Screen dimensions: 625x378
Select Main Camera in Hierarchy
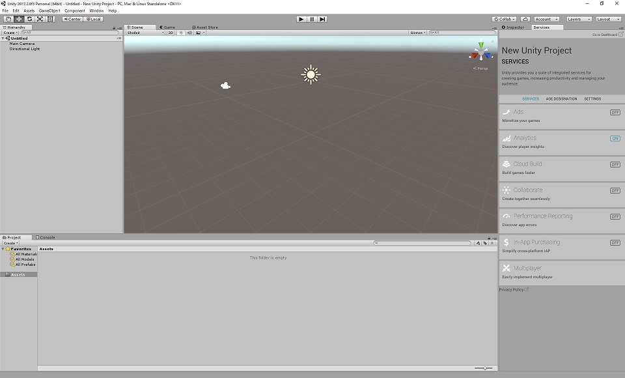point(22,44)
